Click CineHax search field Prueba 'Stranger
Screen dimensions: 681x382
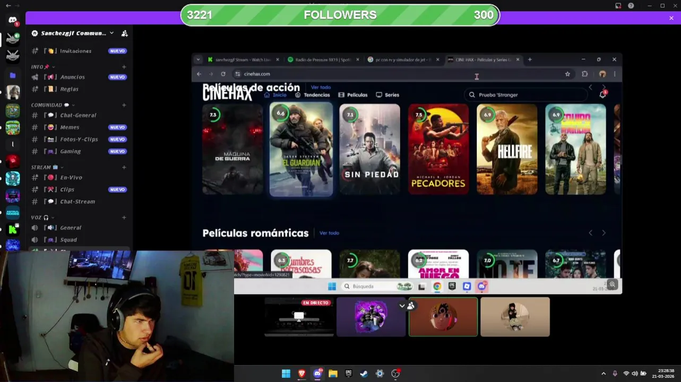[x=525, y=94]
